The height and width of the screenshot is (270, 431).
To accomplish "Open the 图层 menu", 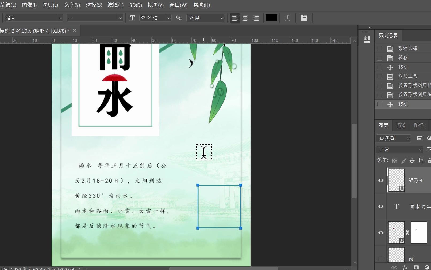I will [50, 5].
